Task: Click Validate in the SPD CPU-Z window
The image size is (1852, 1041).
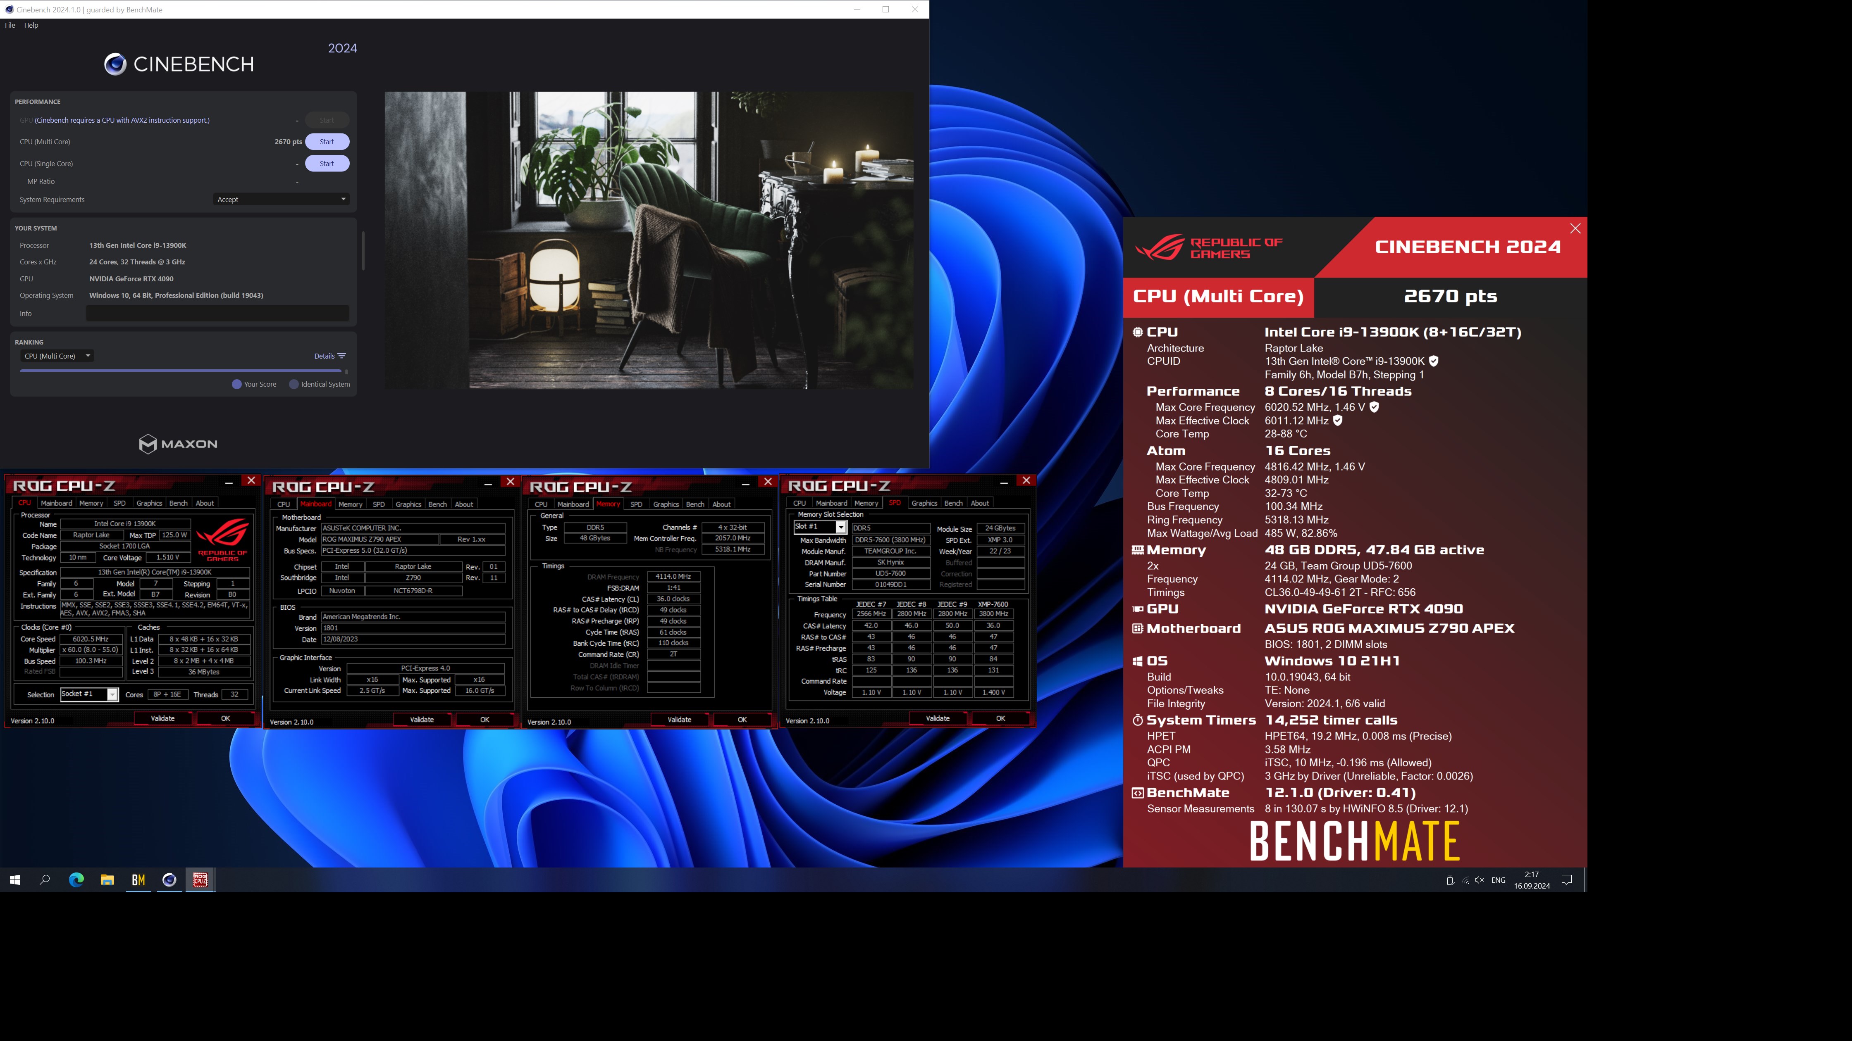Action: 938,718
